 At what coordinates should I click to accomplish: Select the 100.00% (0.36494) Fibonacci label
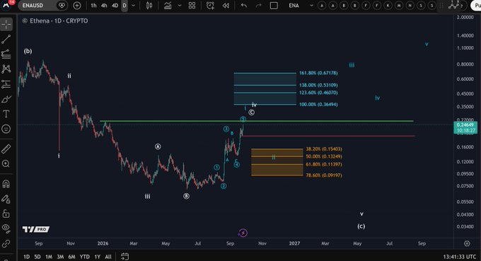[318, 104]
